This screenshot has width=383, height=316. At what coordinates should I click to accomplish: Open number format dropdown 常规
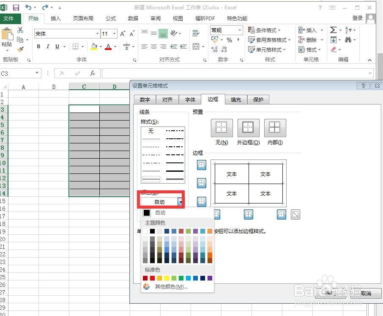pyautogui.click(x=240, y=30)
